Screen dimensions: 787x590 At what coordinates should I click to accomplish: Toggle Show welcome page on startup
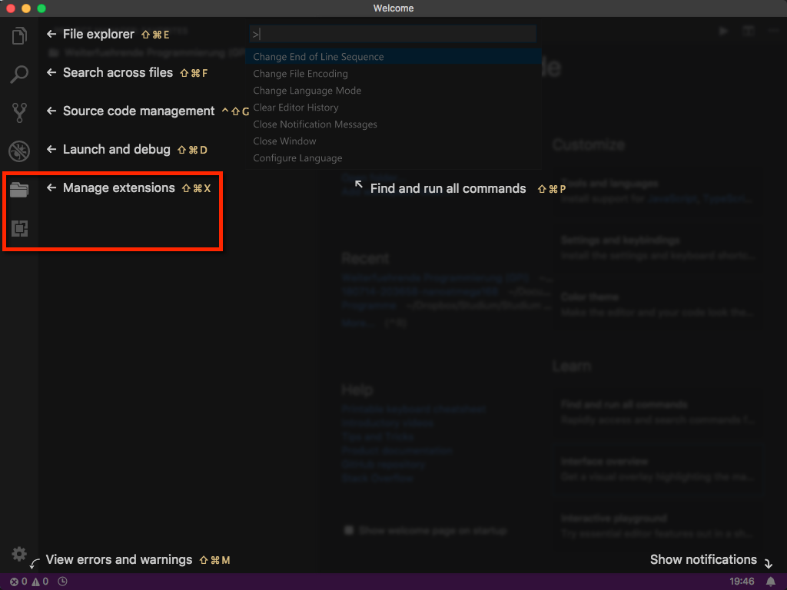click(348, 530)
